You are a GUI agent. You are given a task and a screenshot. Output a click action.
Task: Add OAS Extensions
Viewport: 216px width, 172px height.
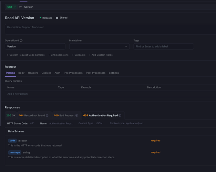point(58,55)
